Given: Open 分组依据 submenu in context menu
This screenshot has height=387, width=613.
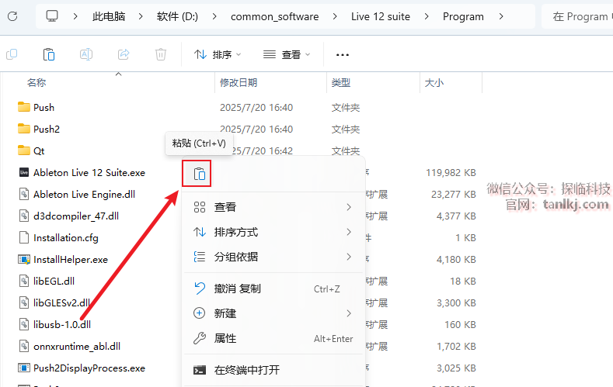Looking at the screenshot, I should pos(273,257).
